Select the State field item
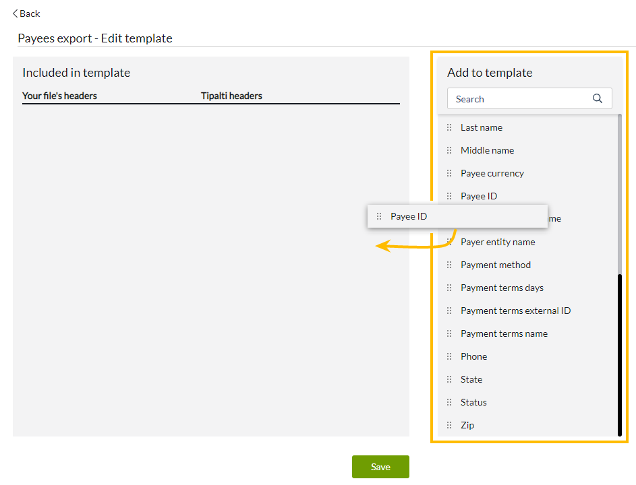The image size is (636, 485). [471, 379]
